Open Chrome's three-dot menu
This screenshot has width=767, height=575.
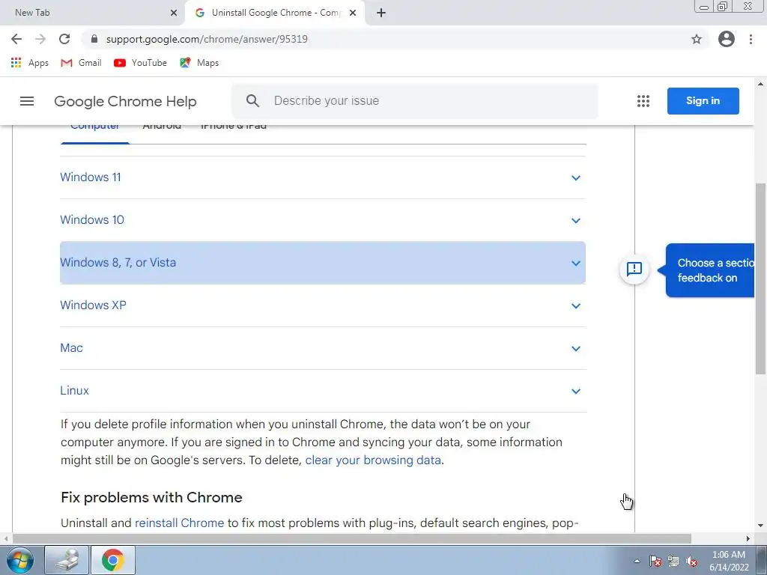751,39
